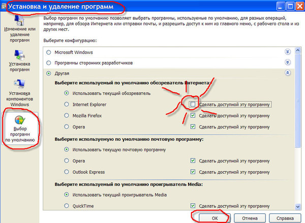The width and height of the screenshot is (305, 223).
Task: Toggle access checkbox for Mozilla Firefox
Action: point(193,115)
